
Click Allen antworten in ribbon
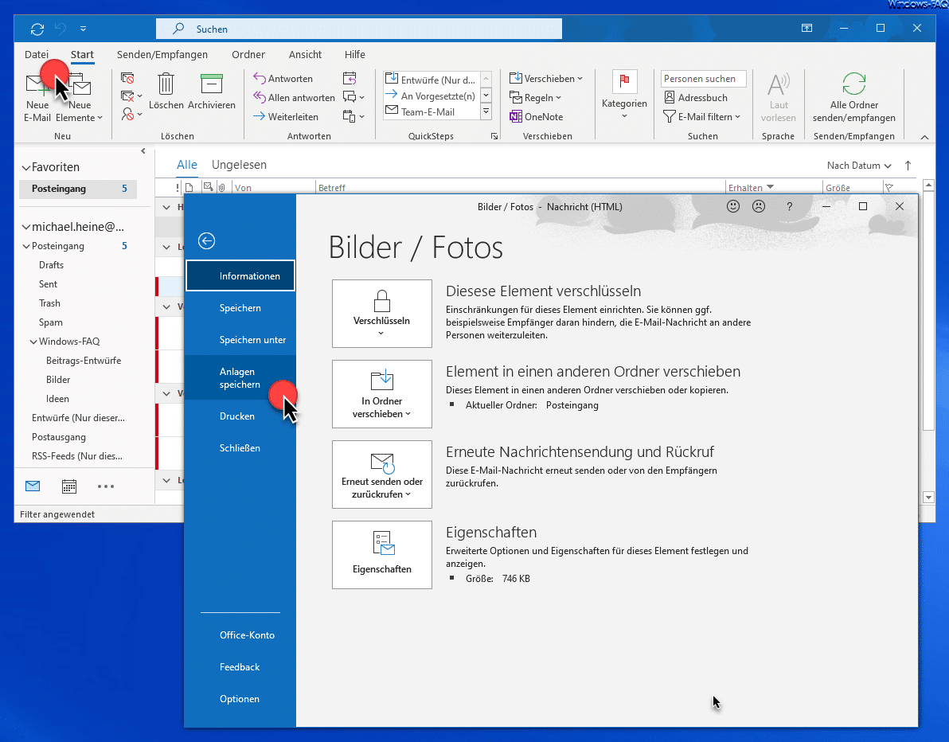coord(294,97)
